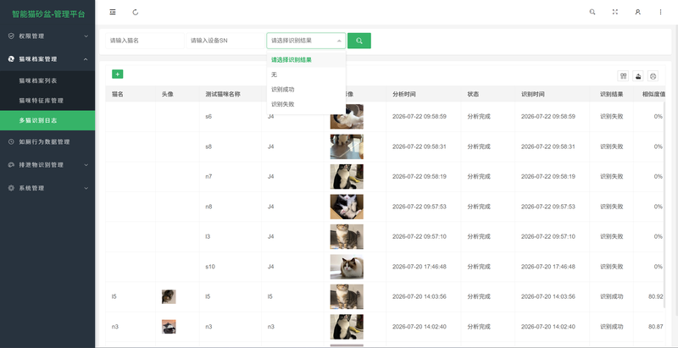Open the cat image thumbnail in row n8
678x348 pixels.
tap(347, 207)
